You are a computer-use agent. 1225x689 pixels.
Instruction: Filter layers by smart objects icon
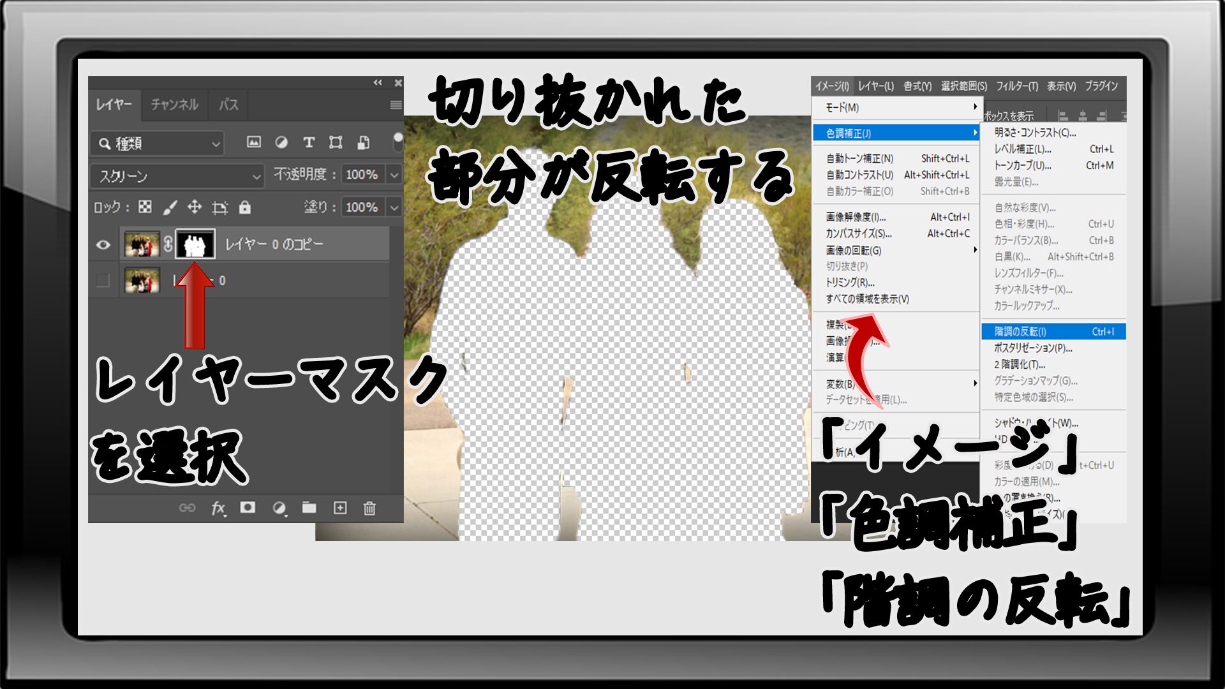(x=363, y=142)
